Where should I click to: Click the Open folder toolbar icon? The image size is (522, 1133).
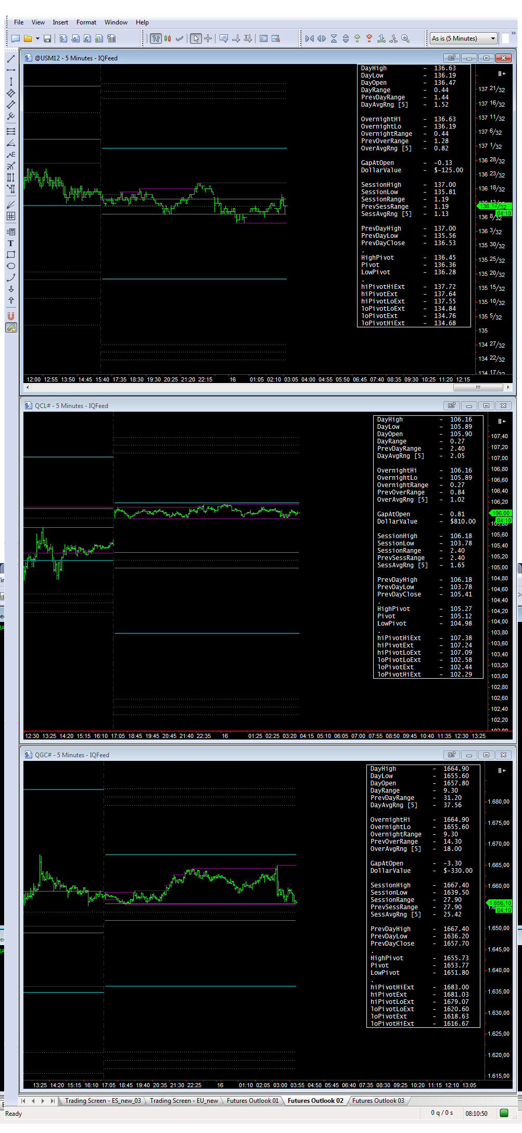[x=28, y=39]
